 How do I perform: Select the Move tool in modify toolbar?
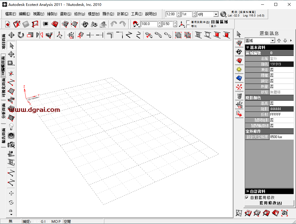tap(11, 35)
